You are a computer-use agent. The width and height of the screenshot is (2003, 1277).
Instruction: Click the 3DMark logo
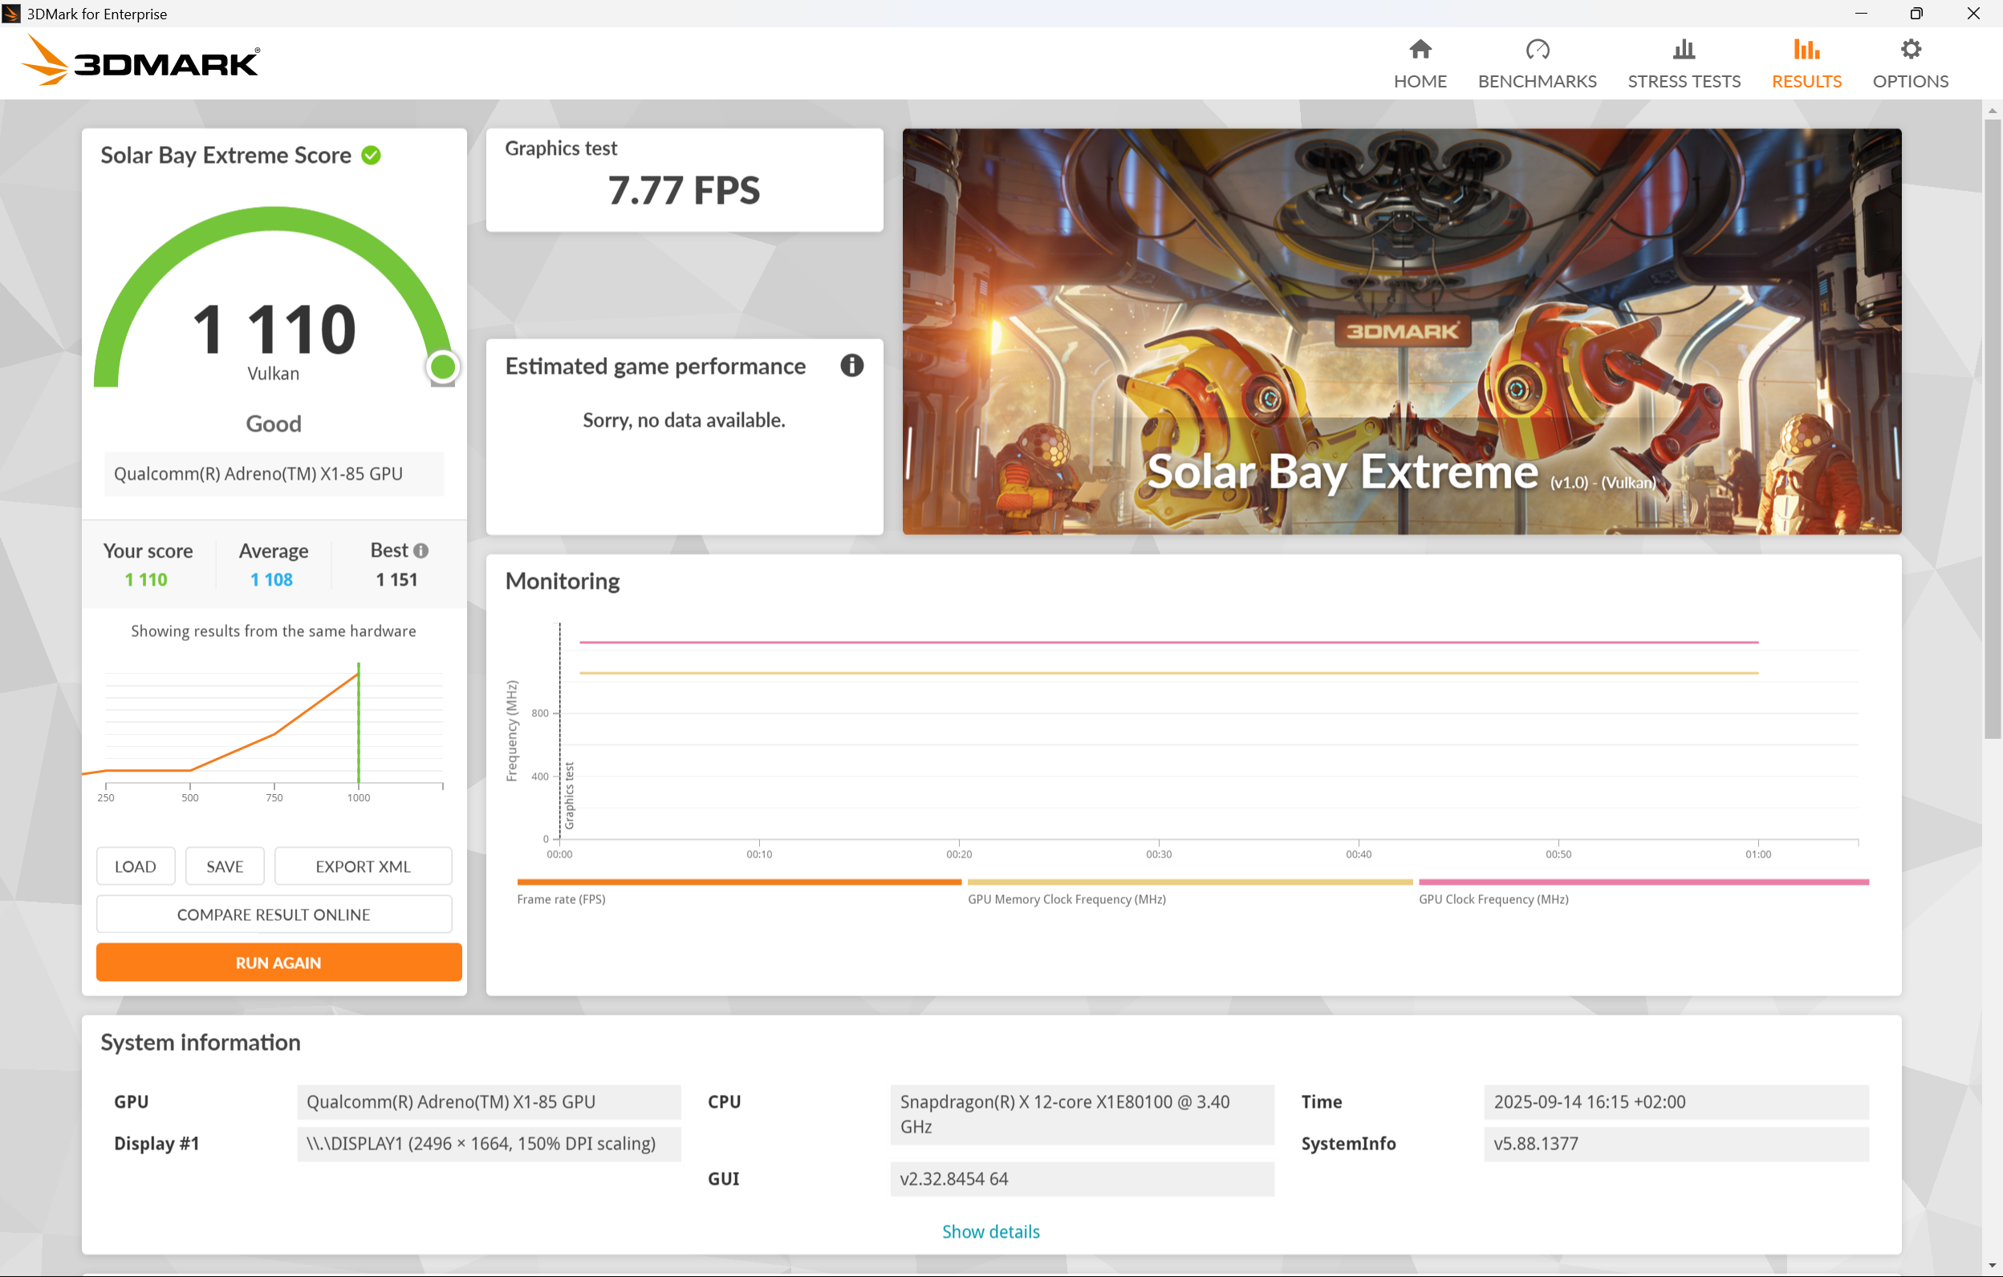click(141, 62)
